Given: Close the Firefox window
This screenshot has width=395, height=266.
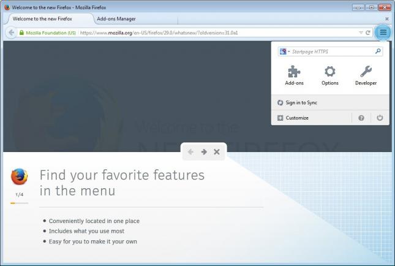Looking at the screenshot, I should click(385, 7).
